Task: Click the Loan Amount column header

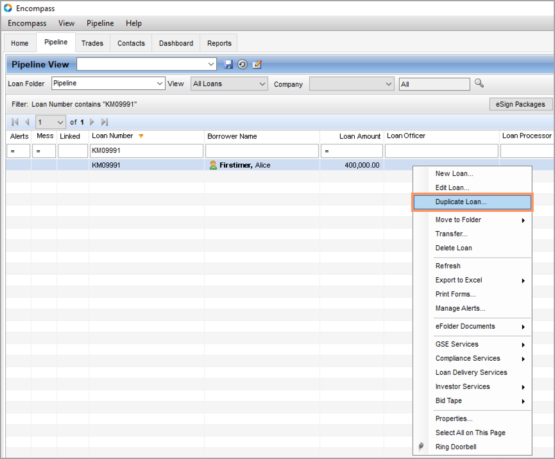Action: pos(352,136)
